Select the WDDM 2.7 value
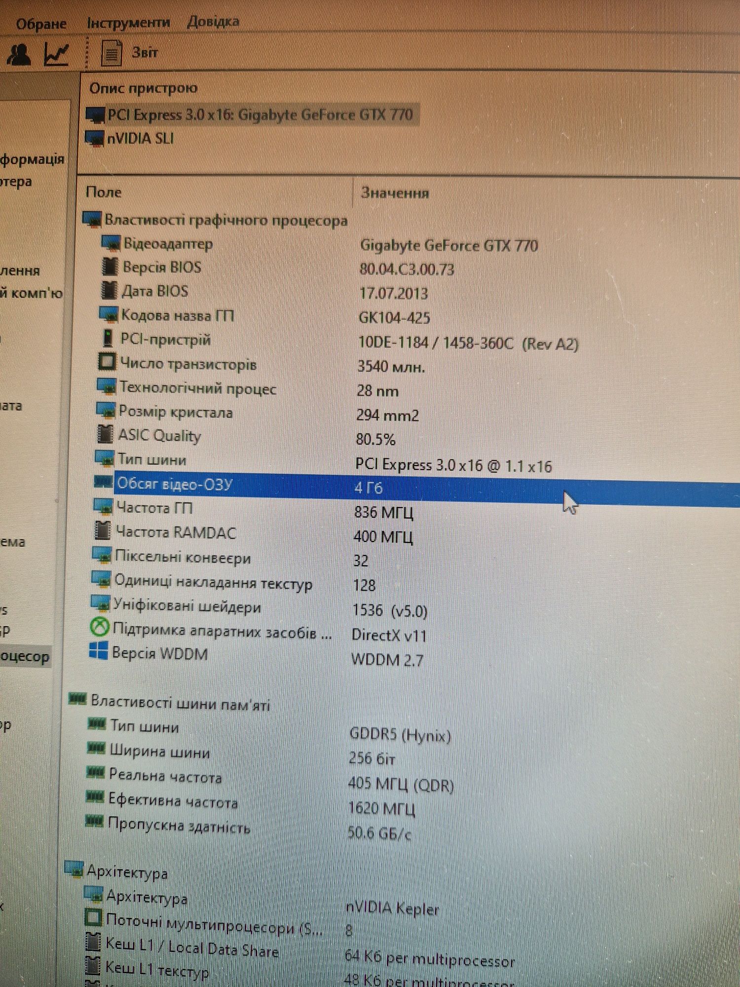This screenshot has width=740, height=987. click(387, 660)
